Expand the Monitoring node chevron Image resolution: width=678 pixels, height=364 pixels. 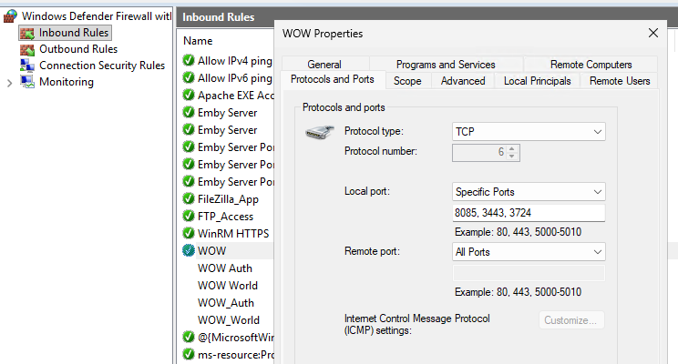coord(9,83)
